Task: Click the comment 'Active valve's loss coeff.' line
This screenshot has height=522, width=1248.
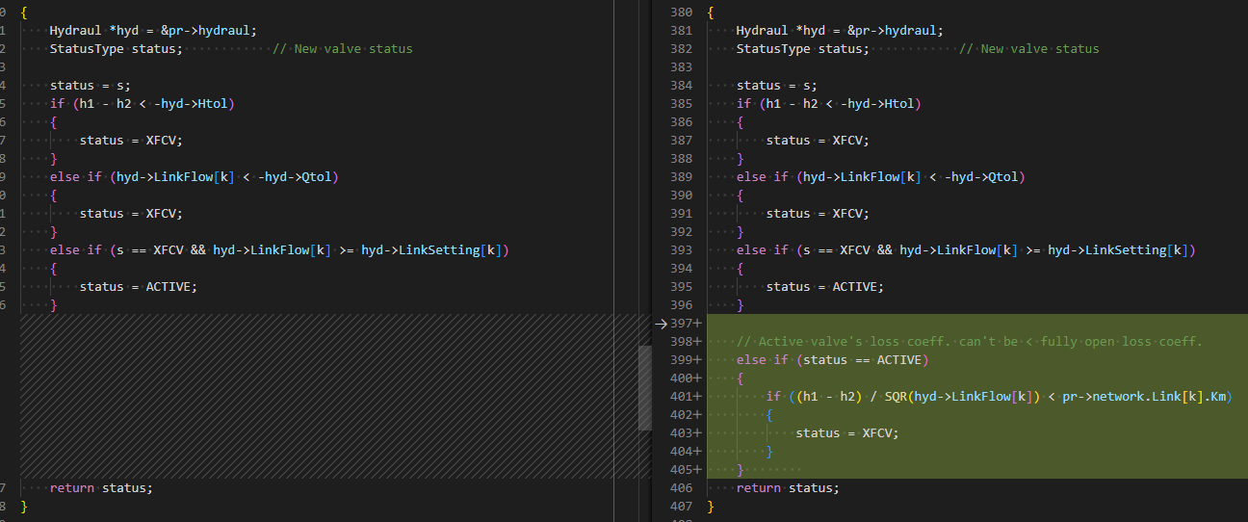Action: (970, 342)
